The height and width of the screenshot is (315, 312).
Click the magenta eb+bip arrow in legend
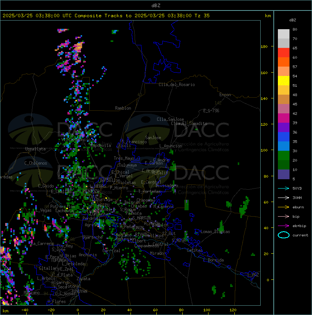click(283, 226)
